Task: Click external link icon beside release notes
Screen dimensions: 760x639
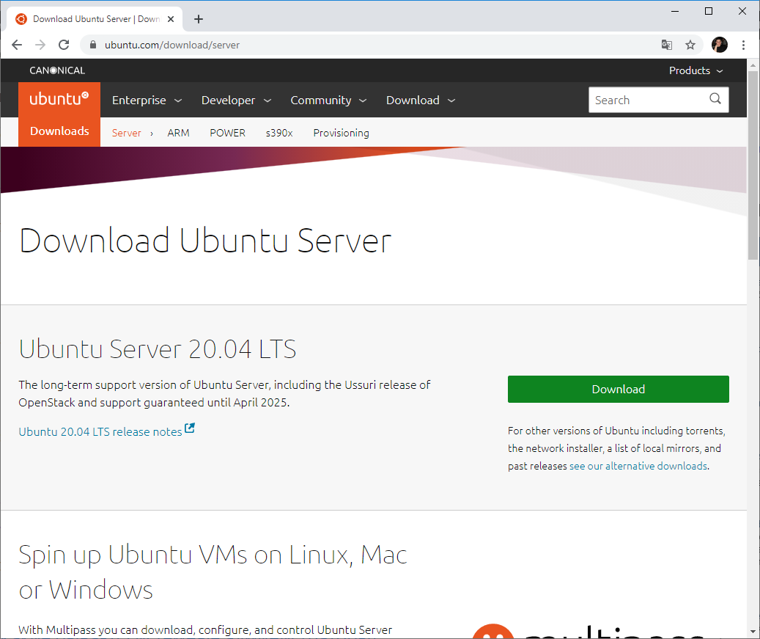Action: pyautogui.click(x=190, y=428)
